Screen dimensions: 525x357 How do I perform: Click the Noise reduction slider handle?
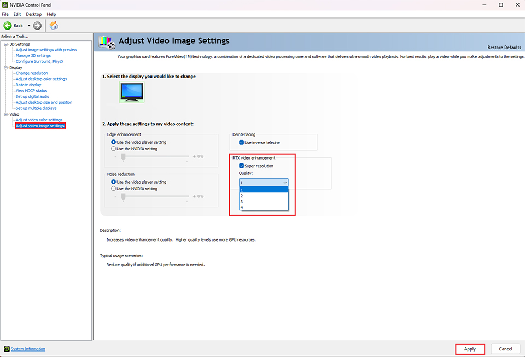tap(124, 196)
